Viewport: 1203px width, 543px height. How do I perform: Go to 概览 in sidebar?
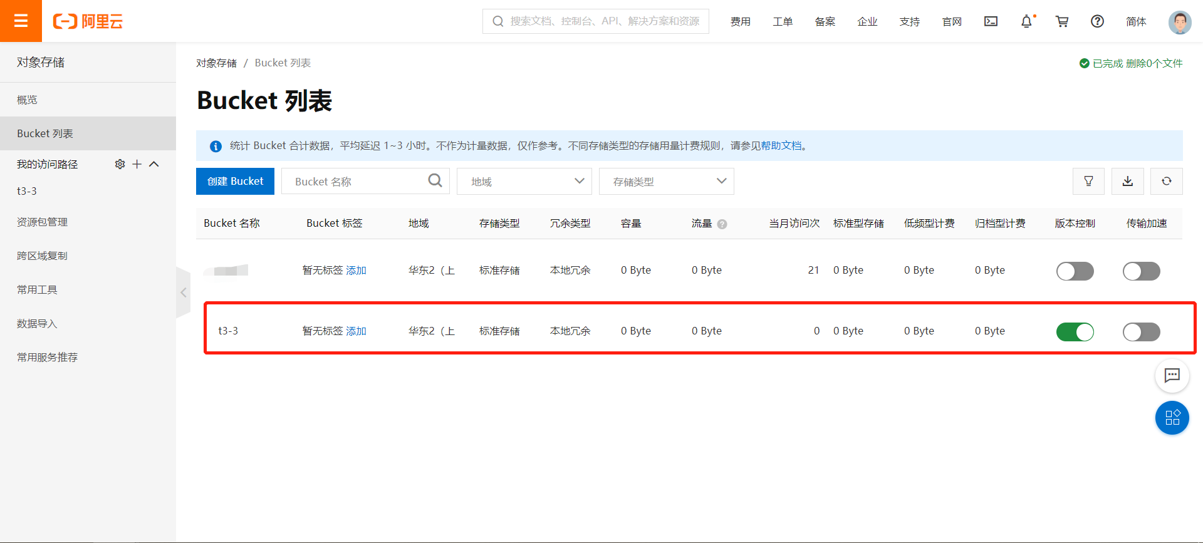click(88, 100)
